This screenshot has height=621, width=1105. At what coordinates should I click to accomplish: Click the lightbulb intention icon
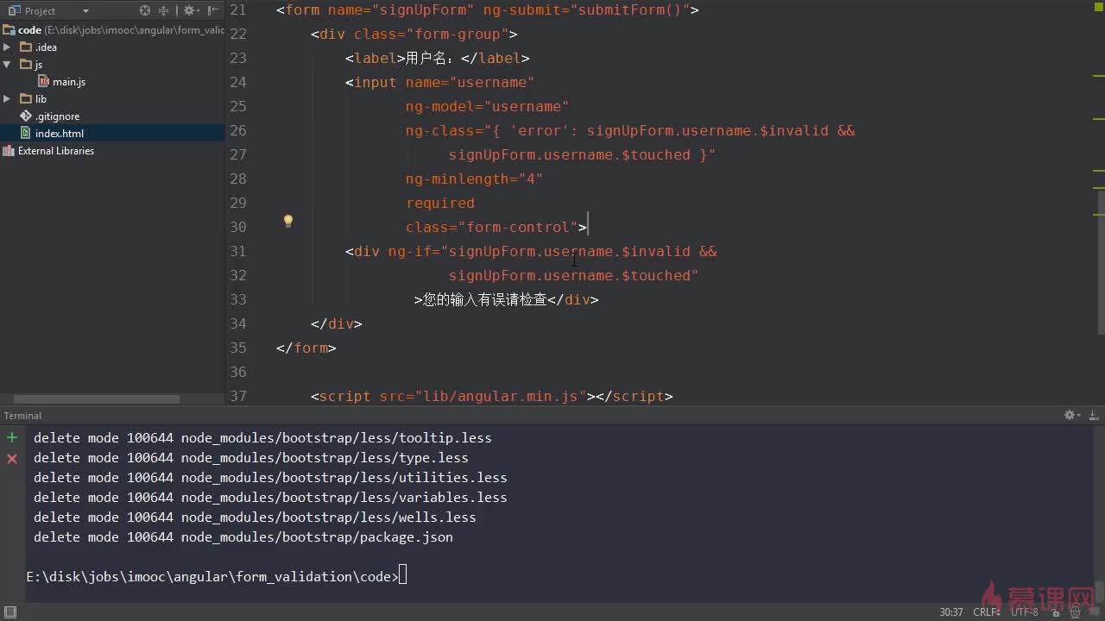[x=288, y=222]
